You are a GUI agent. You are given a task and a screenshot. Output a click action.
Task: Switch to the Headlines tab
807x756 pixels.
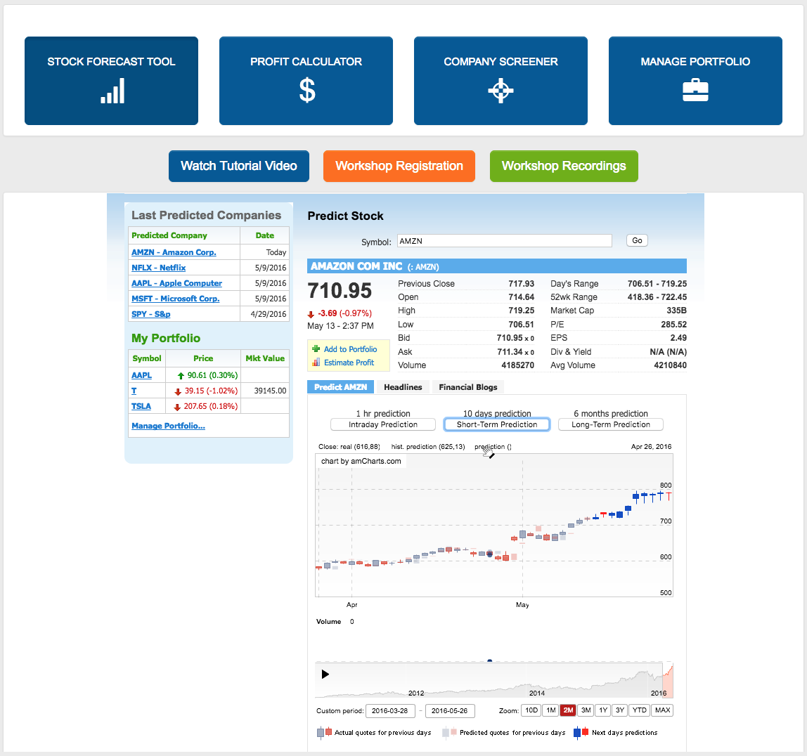tap(403, 387)
